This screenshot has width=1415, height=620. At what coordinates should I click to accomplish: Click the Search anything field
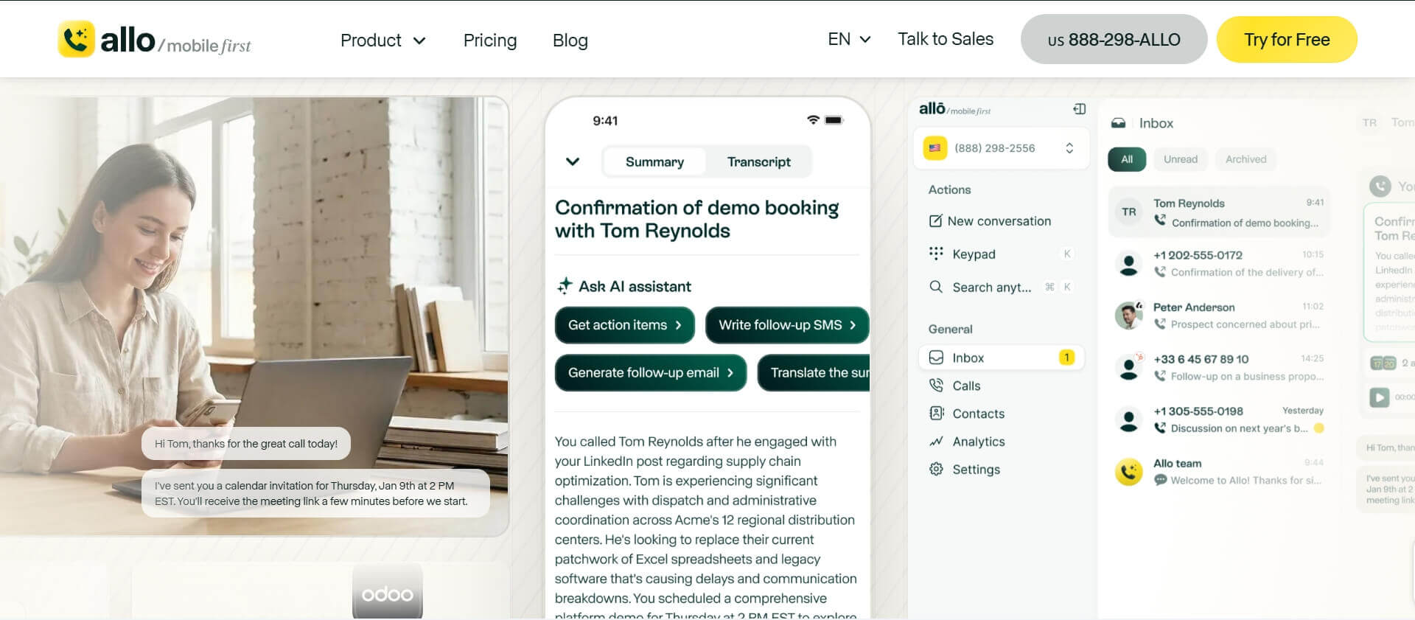1001,288
